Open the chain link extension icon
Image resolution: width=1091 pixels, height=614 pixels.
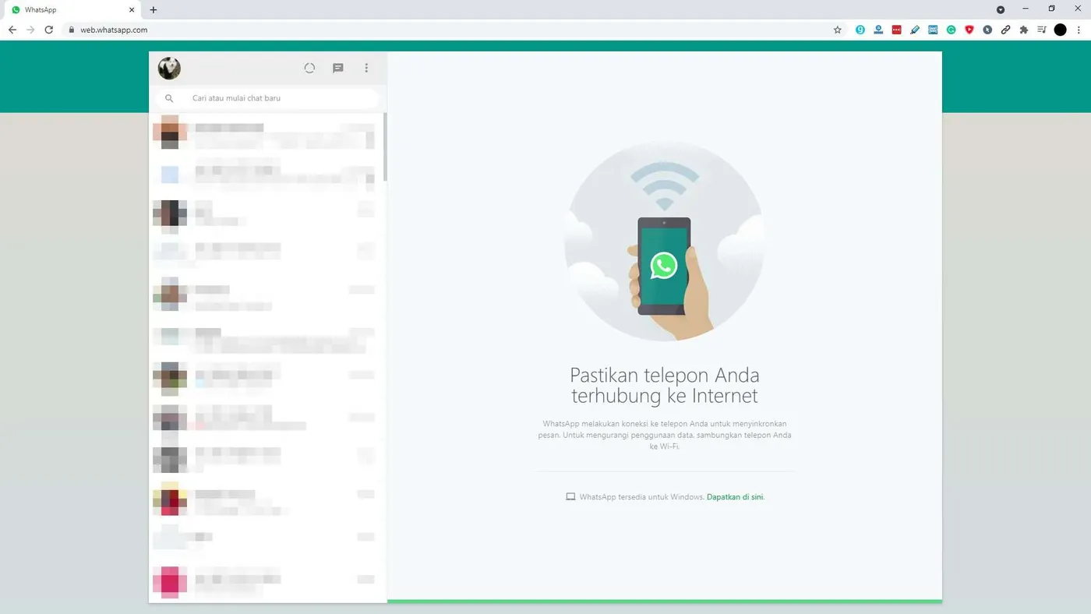pos(1006,30)
